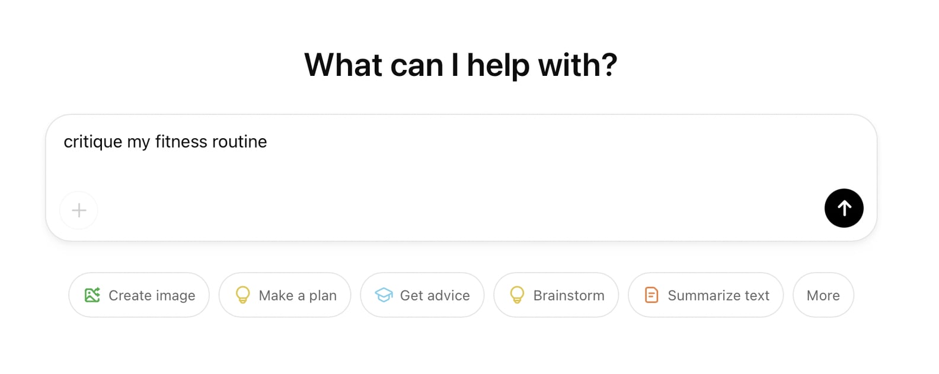The width and height of the screenshot is (939, 374).
Task: Select the Brainstorm text label
Action: click(x=568, y=296)
